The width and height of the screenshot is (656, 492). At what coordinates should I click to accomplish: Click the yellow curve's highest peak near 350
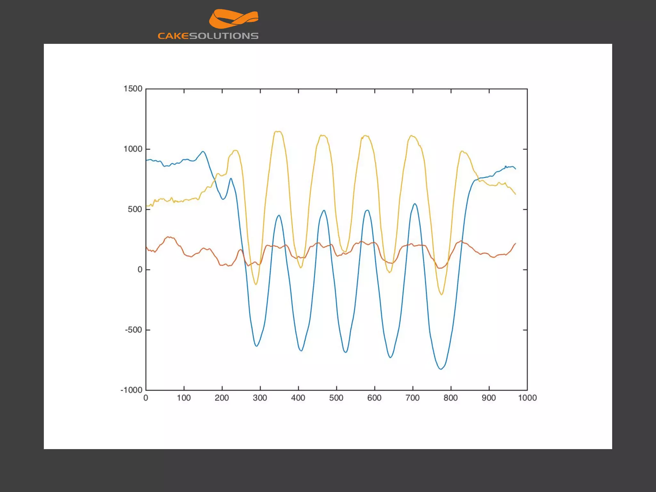277,131
